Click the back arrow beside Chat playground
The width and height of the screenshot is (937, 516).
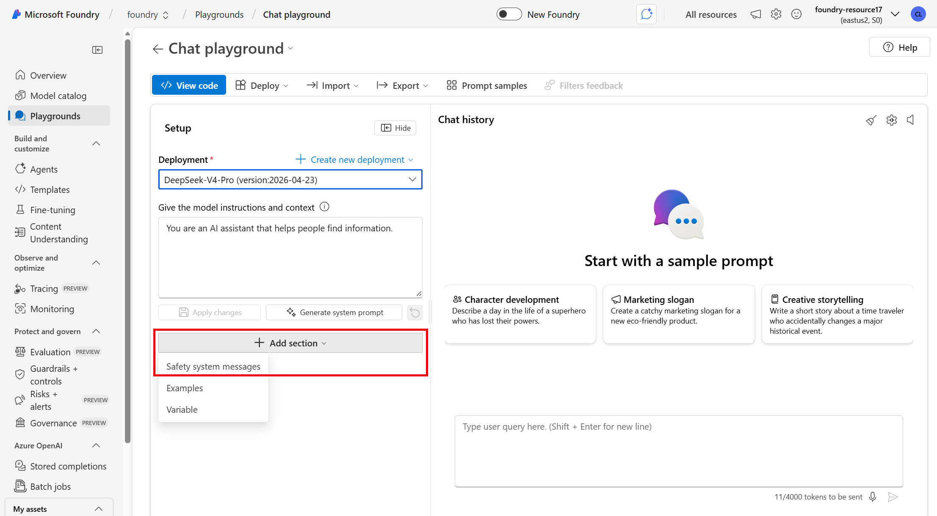point(158,49)
